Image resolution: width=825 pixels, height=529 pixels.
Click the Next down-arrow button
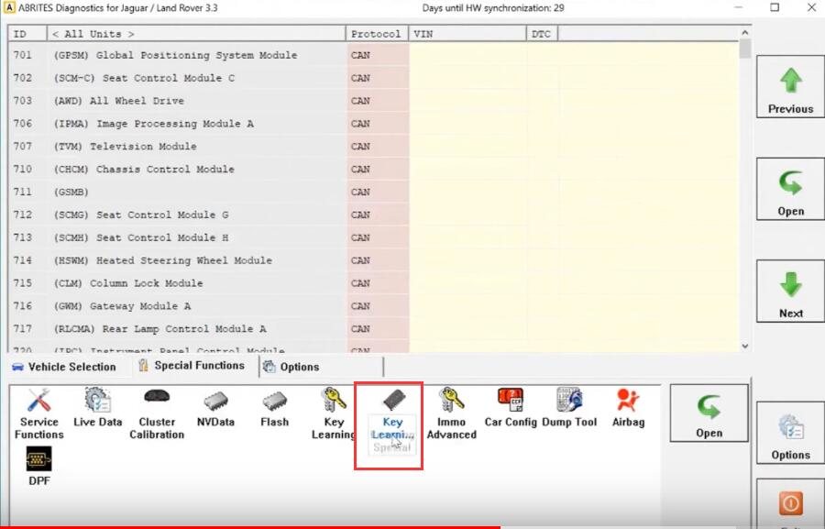(790, 291)
